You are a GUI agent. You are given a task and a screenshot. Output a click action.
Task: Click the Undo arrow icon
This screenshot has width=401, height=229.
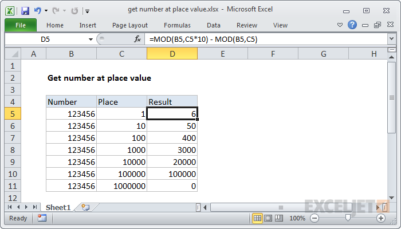coord(37,11)
